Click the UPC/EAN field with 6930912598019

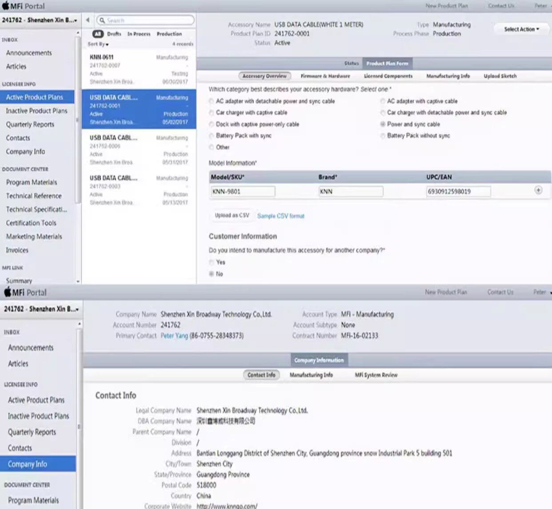pos(459,192)
